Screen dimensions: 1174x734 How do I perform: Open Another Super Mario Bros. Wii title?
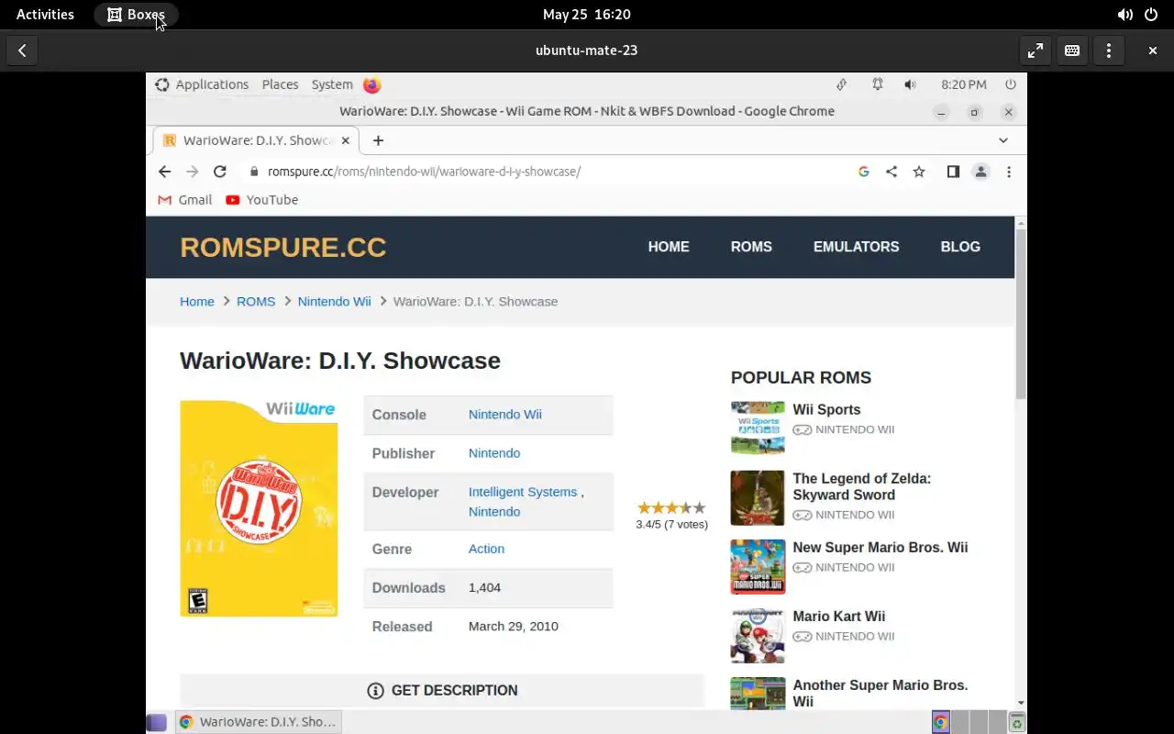[x=880, y=694]
